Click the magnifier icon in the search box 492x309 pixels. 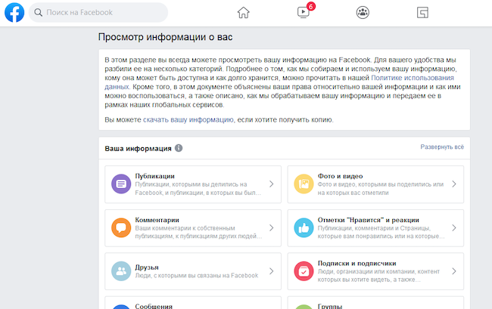click(39, 13)
